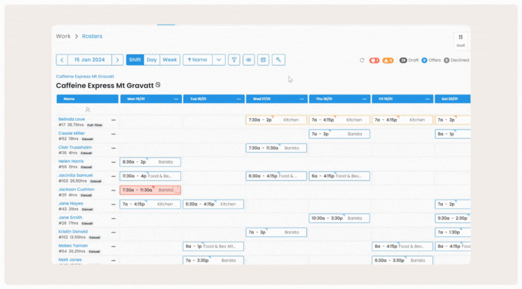The width and height of the screenshot is (522, 289).
Task: Switch roster view to Week
Action: 170,60
